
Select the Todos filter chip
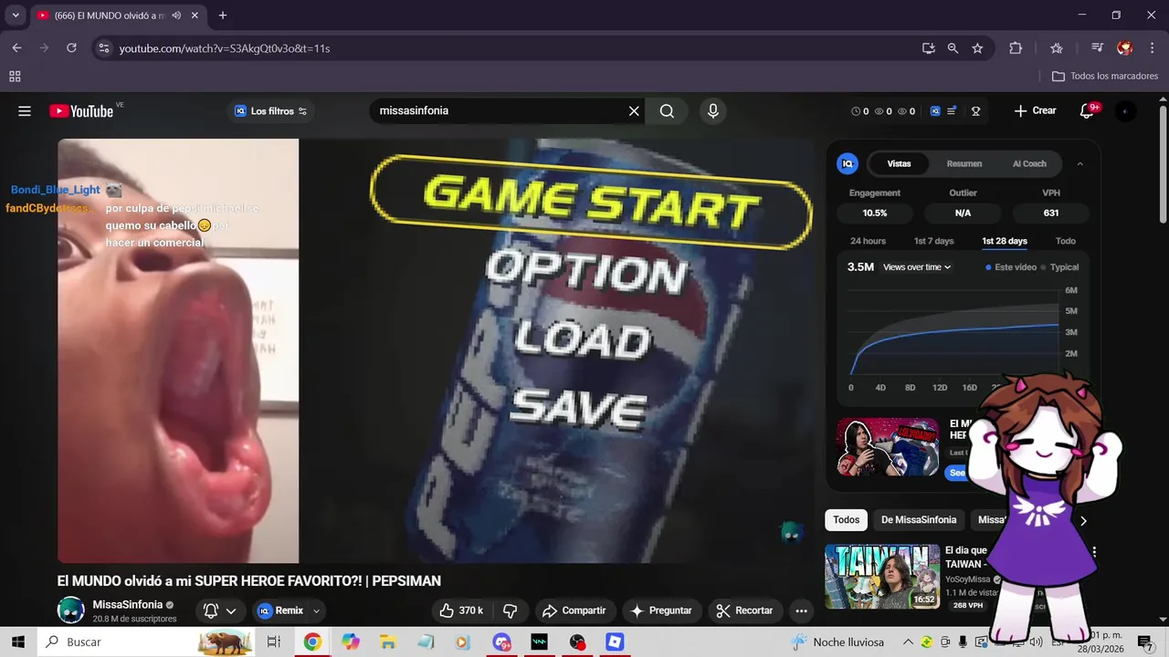click(x=846, y=520)
